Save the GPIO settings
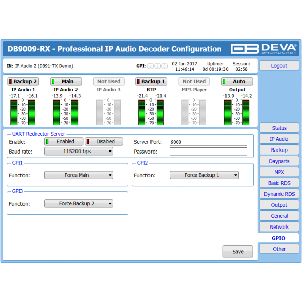The image size is (302, 302). 238,251
